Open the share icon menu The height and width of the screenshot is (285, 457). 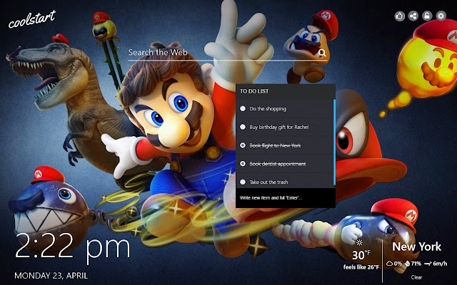[413, 16]
